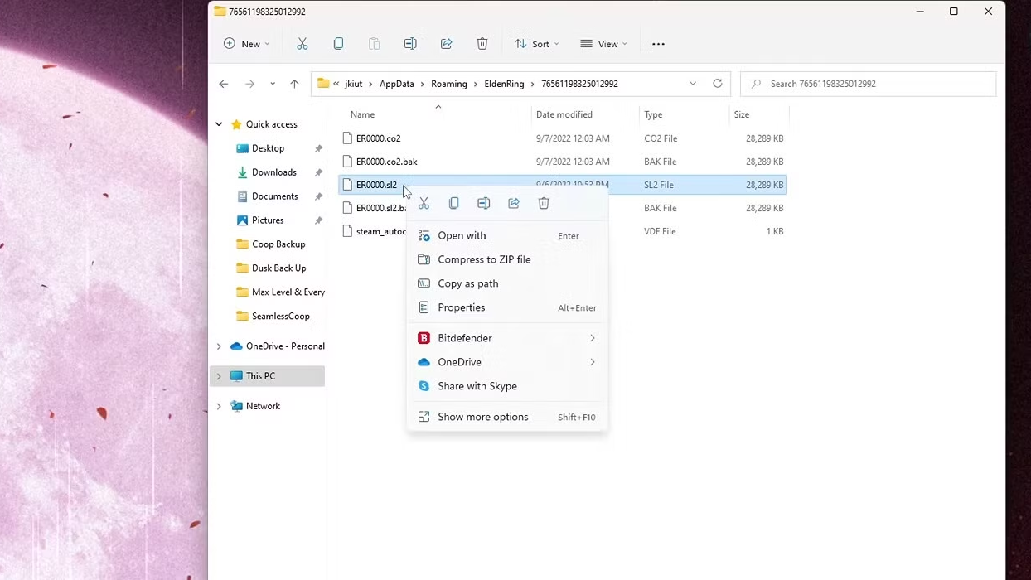Sort by the Type column header
The width and height of the screenshot is (1031, 580).
653,114
